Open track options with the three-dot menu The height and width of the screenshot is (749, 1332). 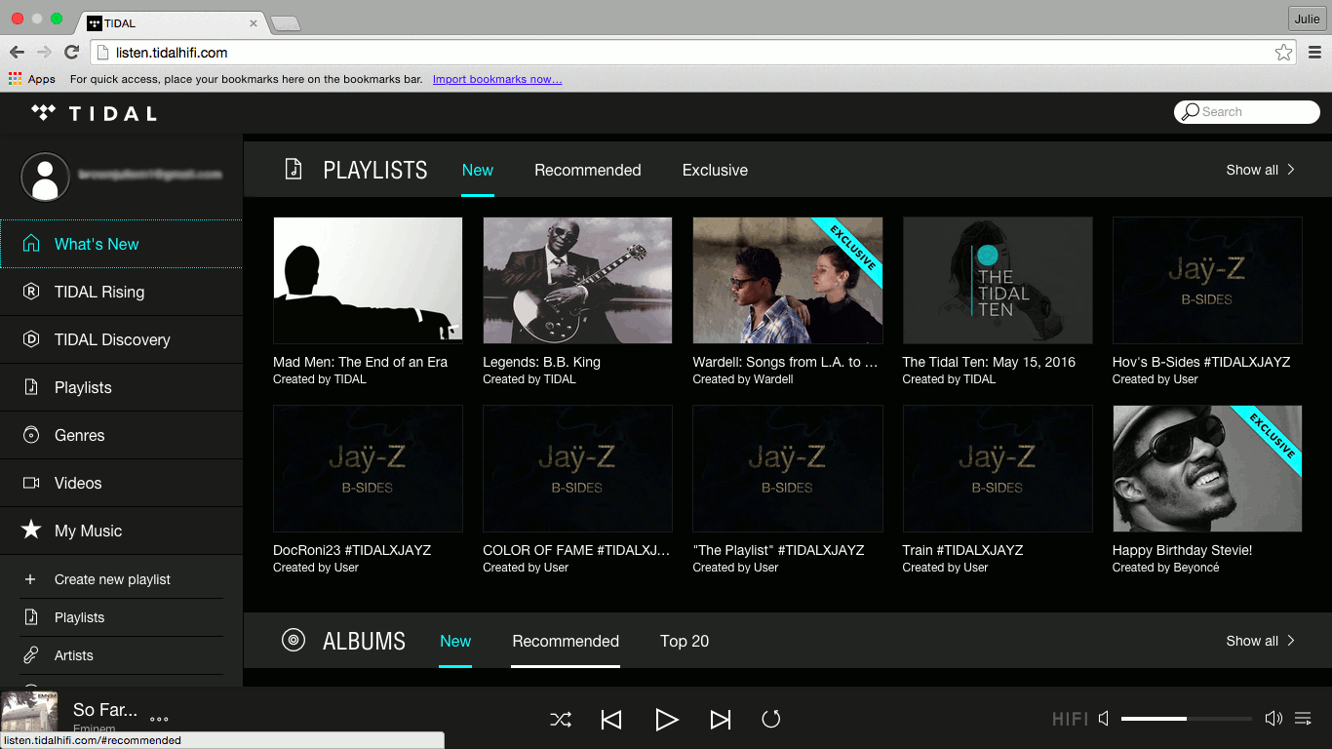[x=158, y=719]
